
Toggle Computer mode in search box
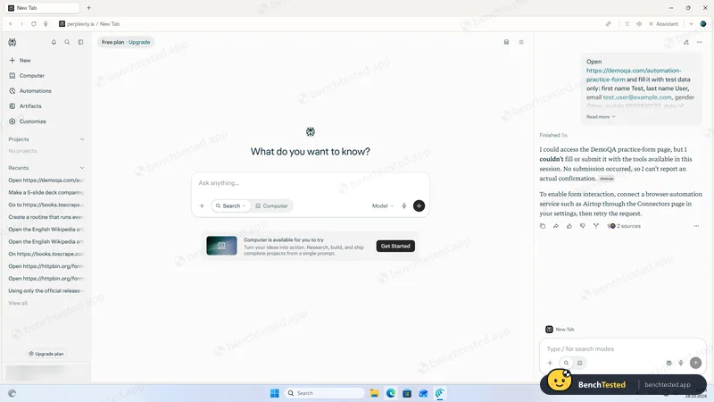click(272, 205)
